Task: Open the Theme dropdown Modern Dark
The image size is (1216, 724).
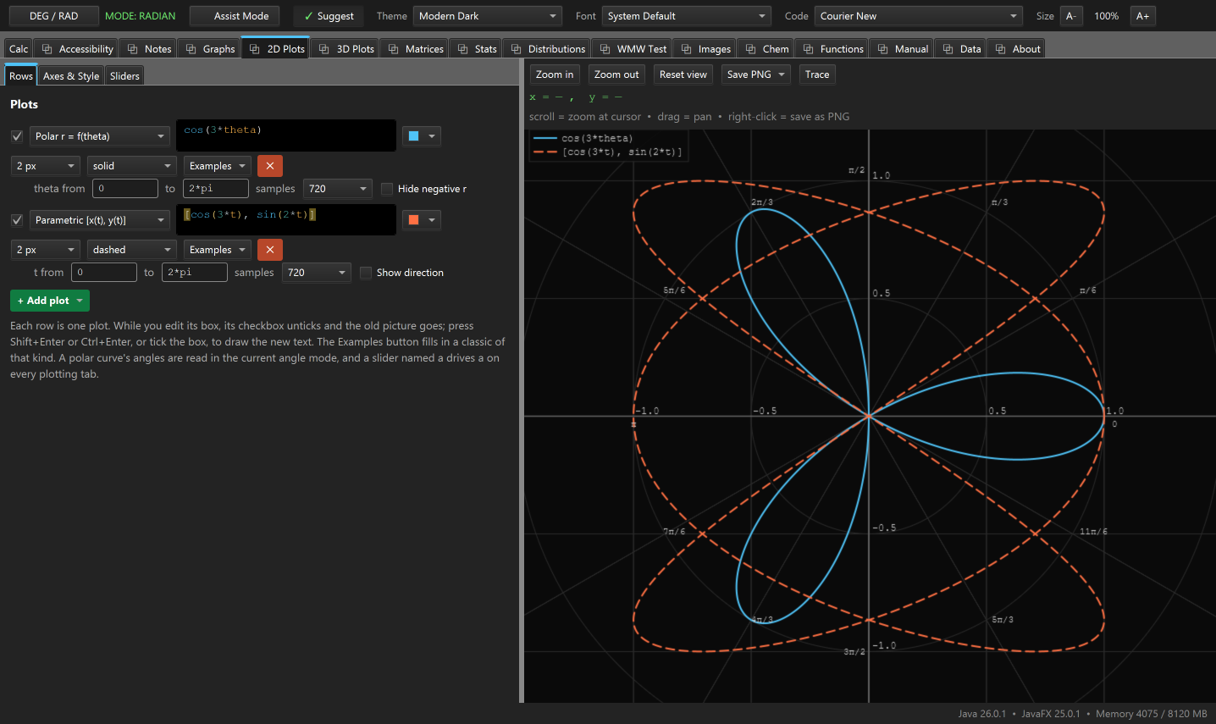Action: click(488, 16)
